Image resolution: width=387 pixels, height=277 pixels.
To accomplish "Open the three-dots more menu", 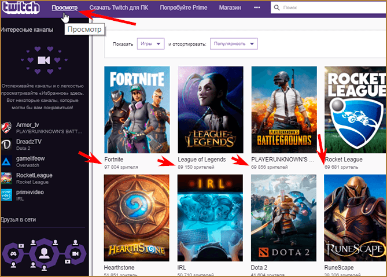I will [257, 8].
